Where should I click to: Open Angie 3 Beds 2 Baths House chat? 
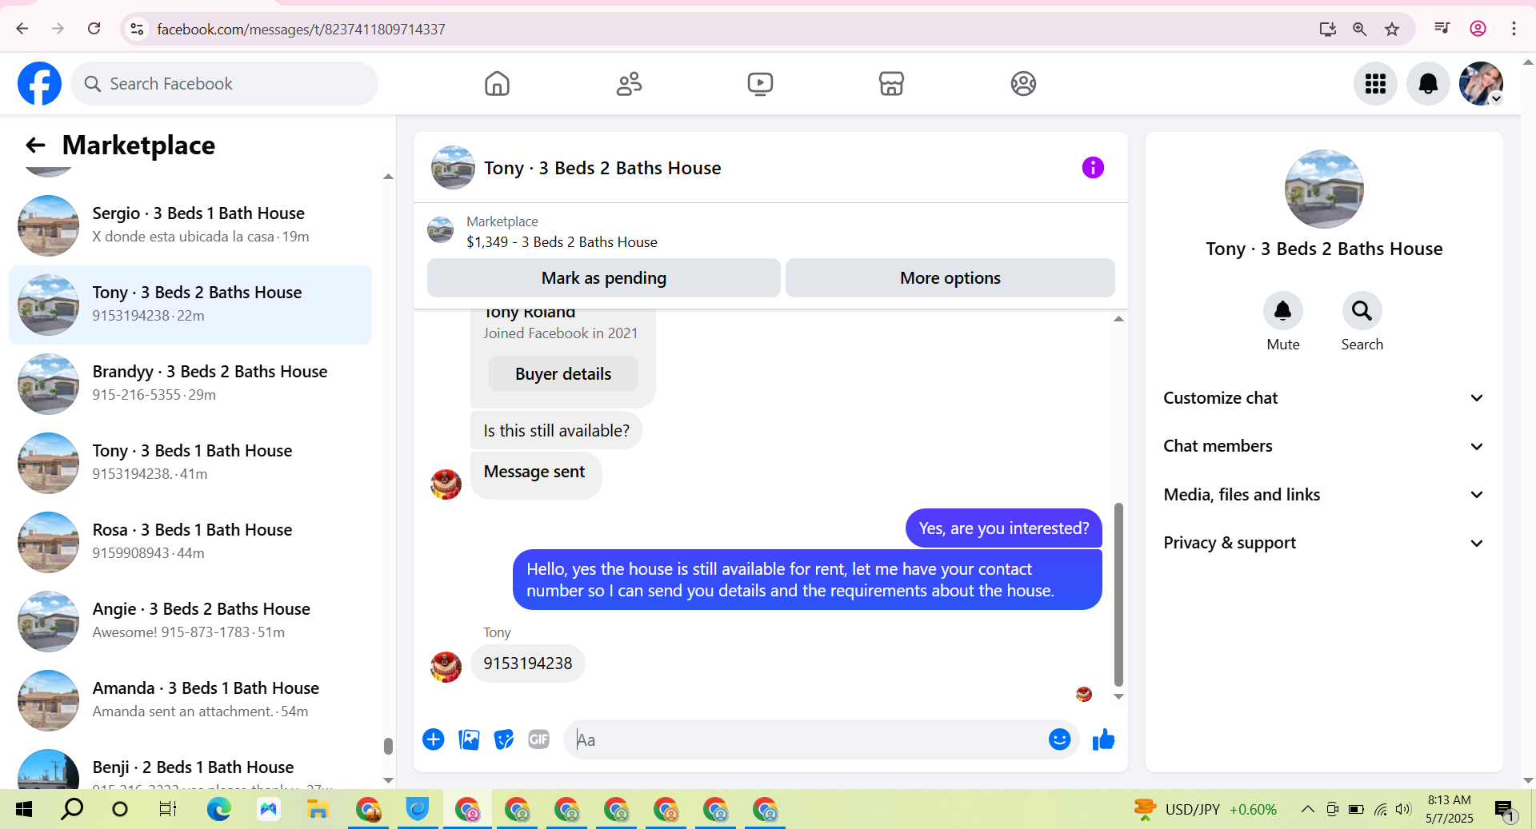tap(190, 621)
